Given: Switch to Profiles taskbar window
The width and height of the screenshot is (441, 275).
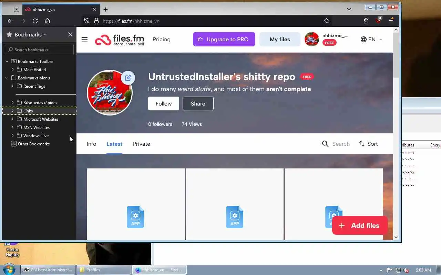Looking at the screenshot, I should pyautogui.click(x=104, y=270).
